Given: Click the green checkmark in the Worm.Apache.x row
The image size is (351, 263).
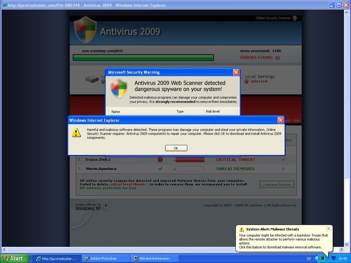Looking at the screenshot, I should (160, 169).
